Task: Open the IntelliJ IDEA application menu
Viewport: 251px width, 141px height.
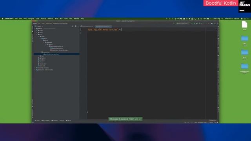Action: (x=9, y=19)
